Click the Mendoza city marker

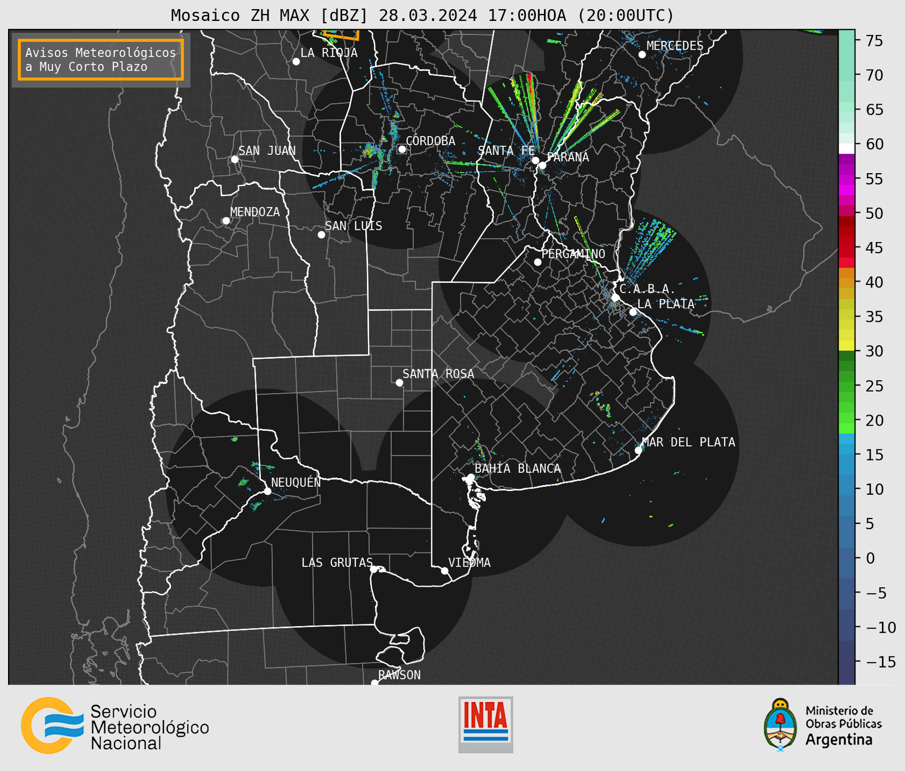point(226,221)
